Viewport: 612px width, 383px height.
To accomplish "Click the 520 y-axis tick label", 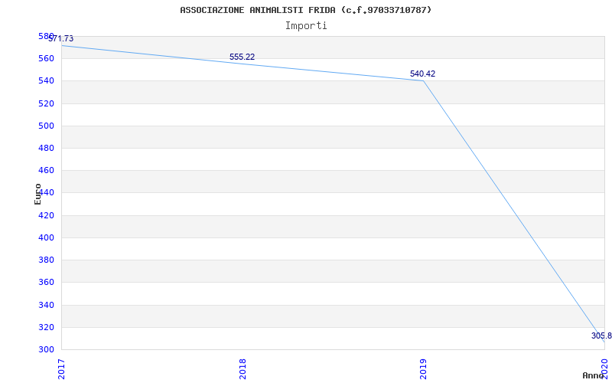I will click(x=46, y=103).
